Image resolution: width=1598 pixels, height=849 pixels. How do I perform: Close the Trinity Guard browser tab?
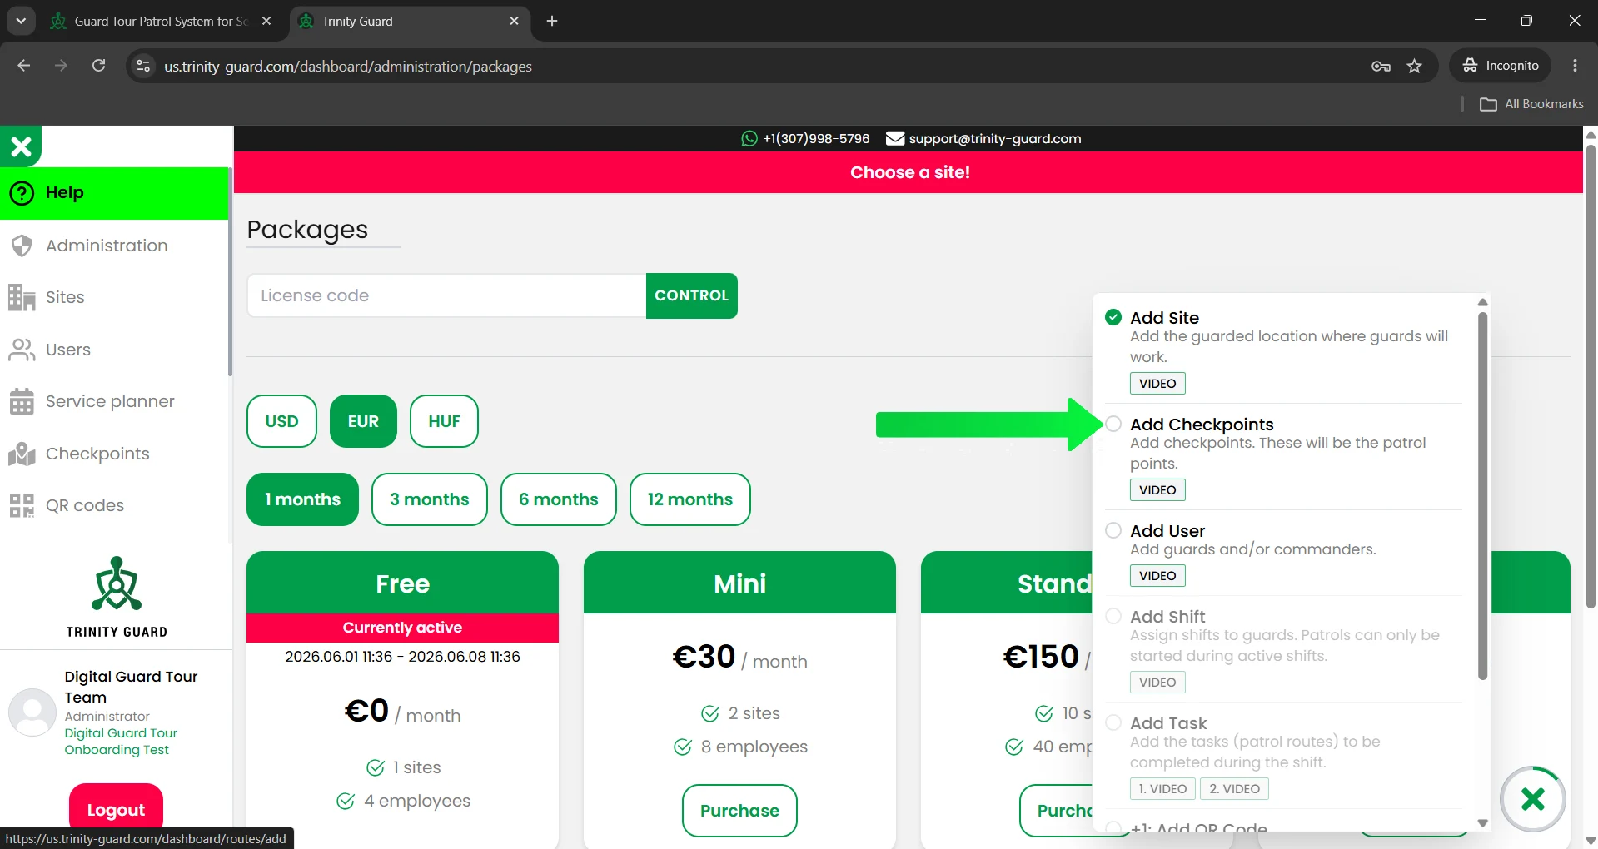click(514, 22)
